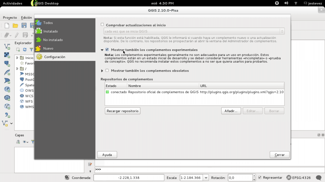This screenshot has width=325, height=182.
Task: Enable Comprobar actualizaciones al inicio checkbox
Action: coord(102,25)
